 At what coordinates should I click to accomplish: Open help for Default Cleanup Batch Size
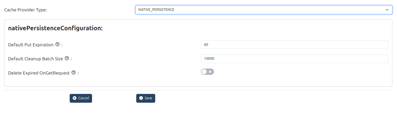pyautogui.click(x=67, y=58)
